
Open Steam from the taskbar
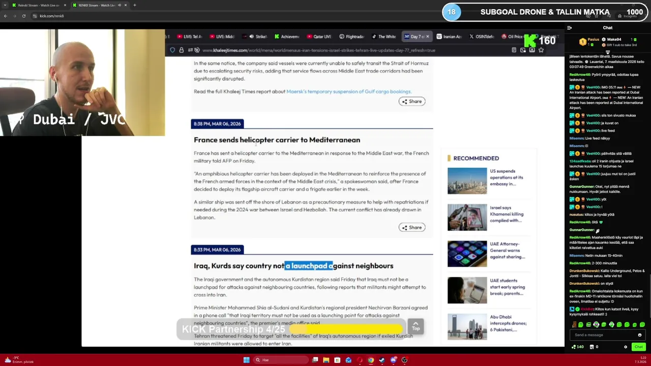[x=382, y=360]
